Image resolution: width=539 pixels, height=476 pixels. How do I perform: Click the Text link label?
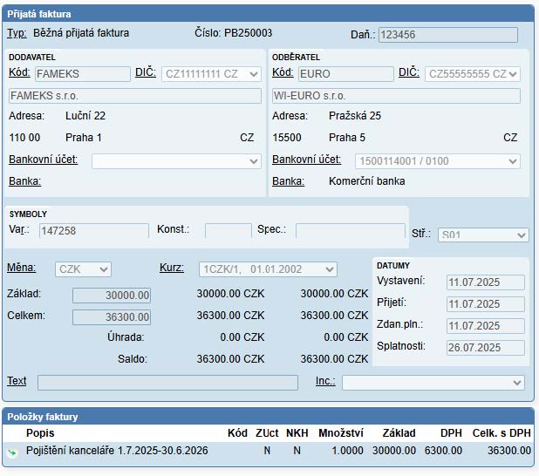coord(17,381)
